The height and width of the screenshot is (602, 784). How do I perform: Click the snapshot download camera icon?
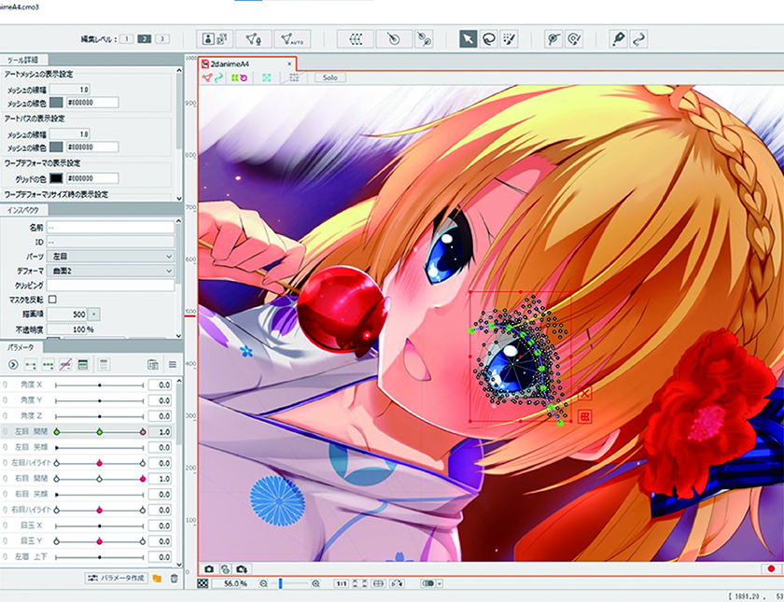(x=242, y=569)
